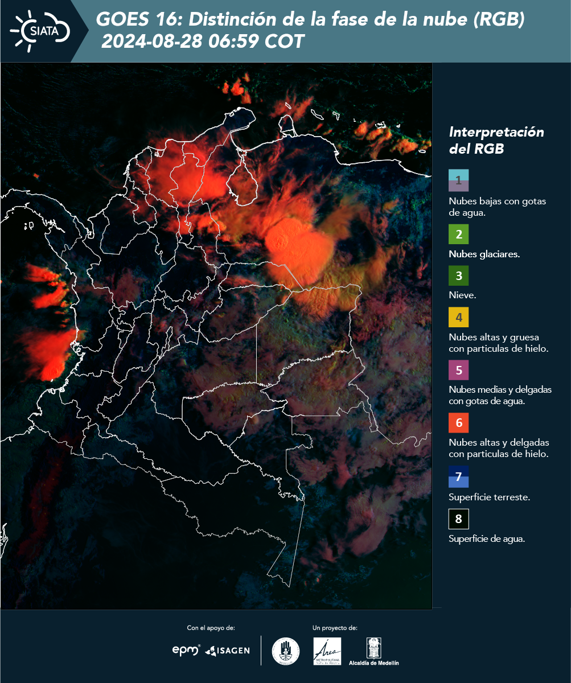Viewport: 571px width, 683px height.
Task: Click the heading 'Interpretación del RGB'
Action: tap(496, 141)
